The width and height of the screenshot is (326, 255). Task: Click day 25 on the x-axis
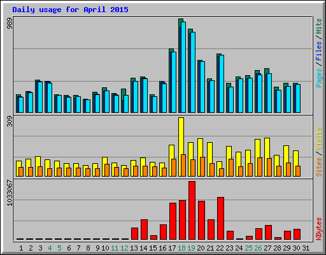[248, 248]
